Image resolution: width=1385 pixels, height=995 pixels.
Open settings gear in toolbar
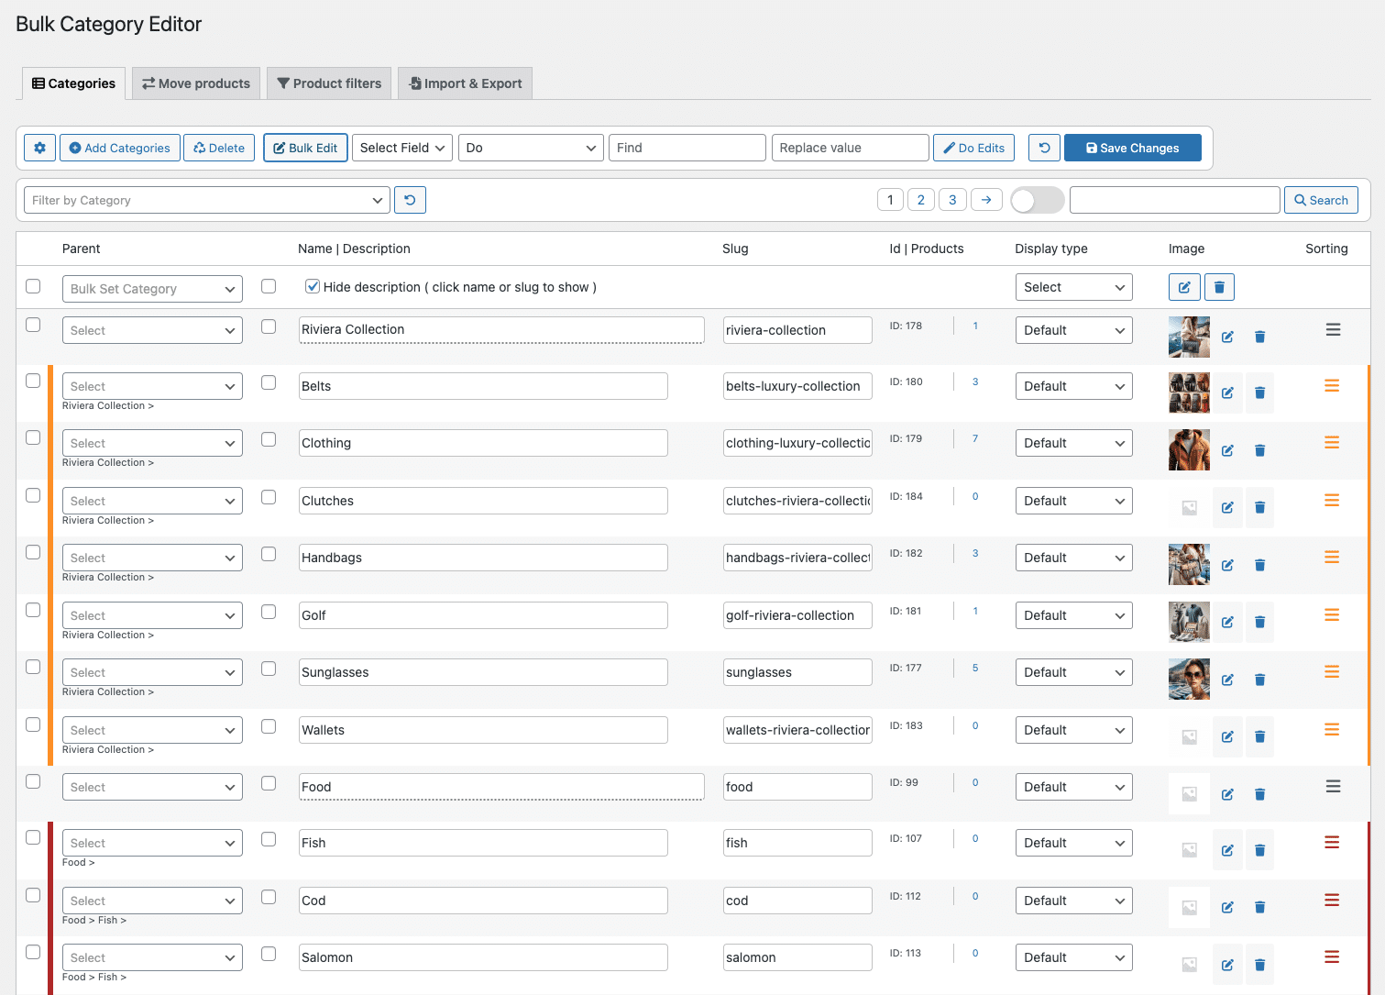39,148
